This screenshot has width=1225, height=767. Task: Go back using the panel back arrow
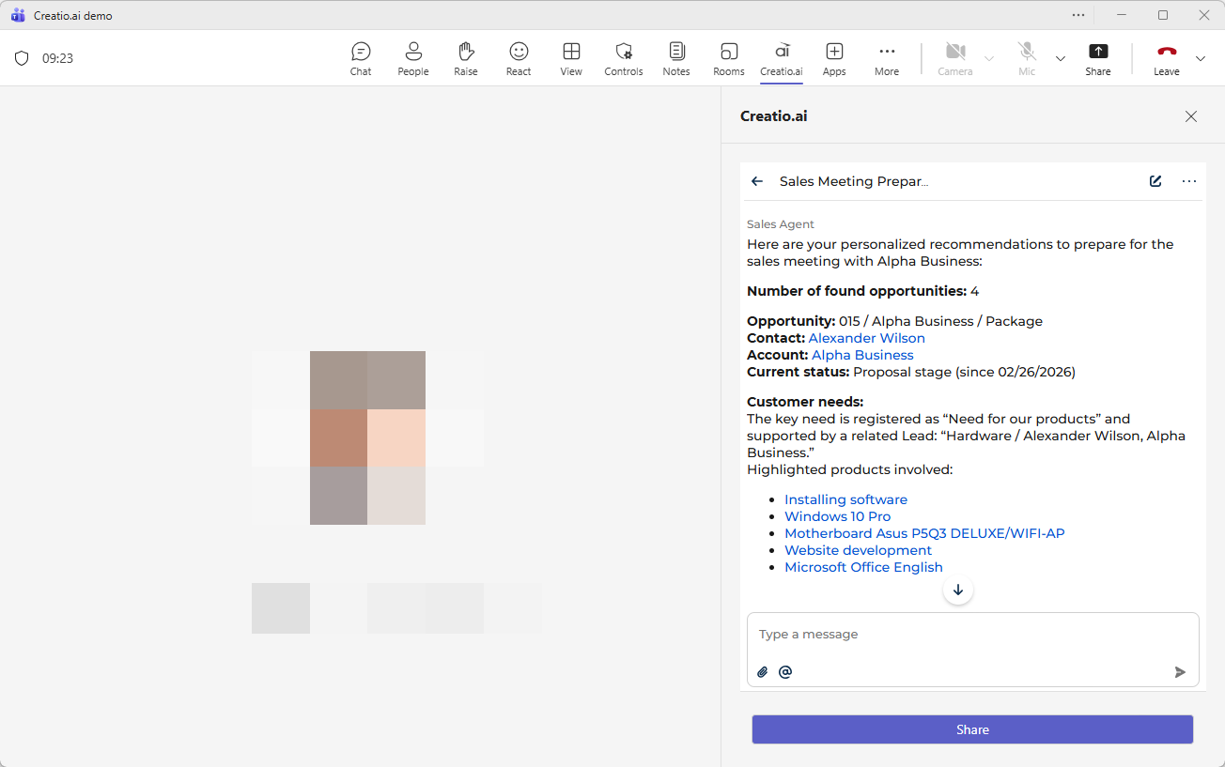[x=757, y=181]
